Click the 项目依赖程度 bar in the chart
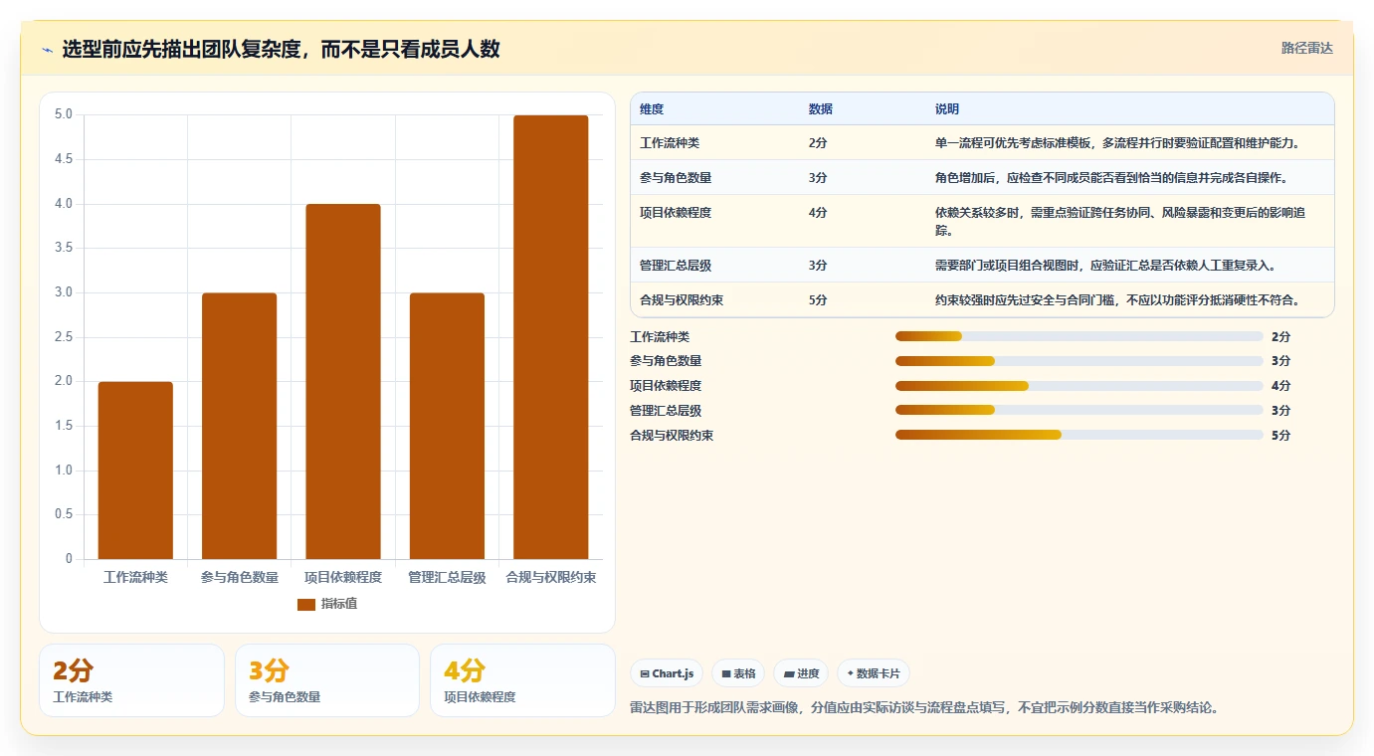1374x756 pixels. 343,381
